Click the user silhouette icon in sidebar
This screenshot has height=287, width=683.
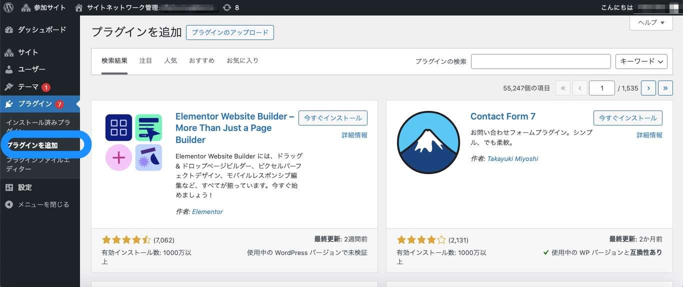pyautogui.click(x=9, y=69)
